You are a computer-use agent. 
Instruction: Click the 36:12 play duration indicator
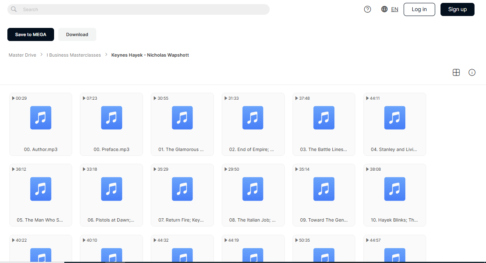click(19, 169)
